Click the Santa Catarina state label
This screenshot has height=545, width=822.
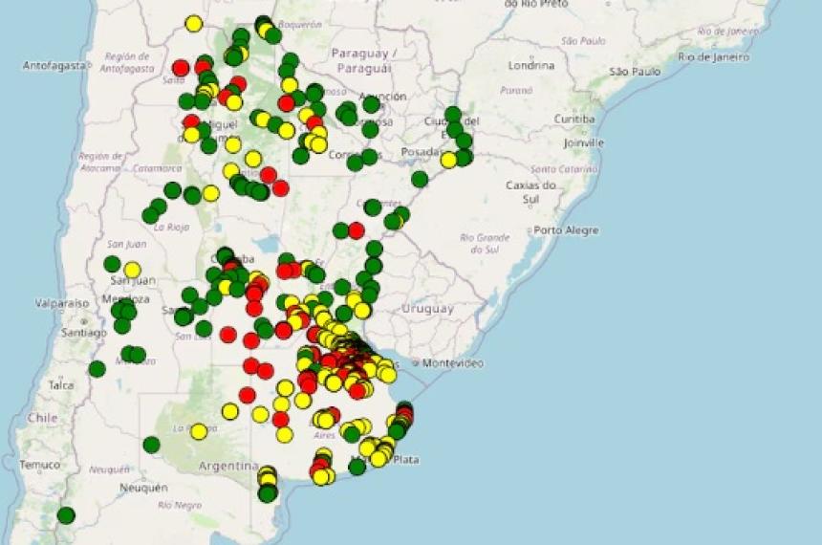click(x=564, y=169)
